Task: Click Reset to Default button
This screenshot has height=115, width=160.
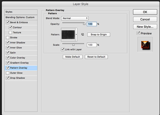Action: [96, 57]
